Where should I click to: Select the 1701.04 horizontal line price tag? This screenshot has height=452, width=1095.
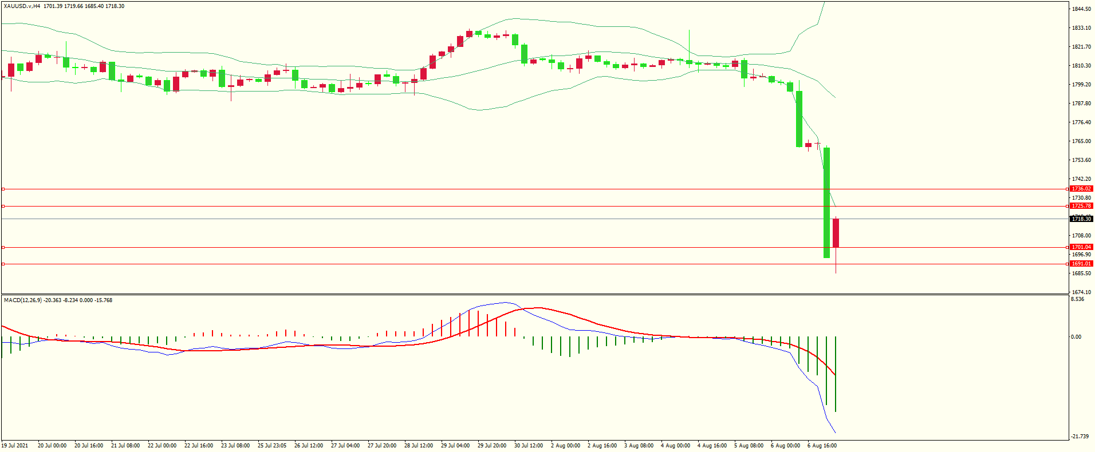point(1082,247)
